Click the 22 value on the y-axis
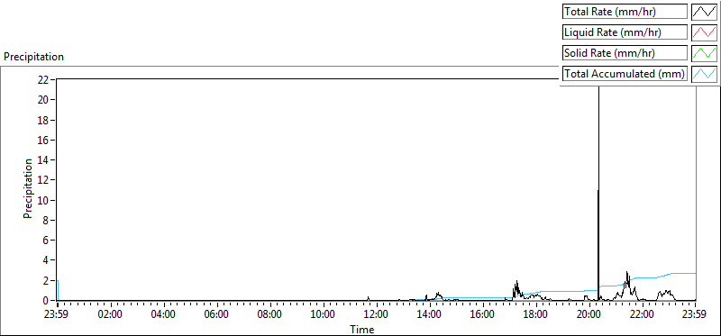This screenshot has height=336, width=721. [43, 79]
